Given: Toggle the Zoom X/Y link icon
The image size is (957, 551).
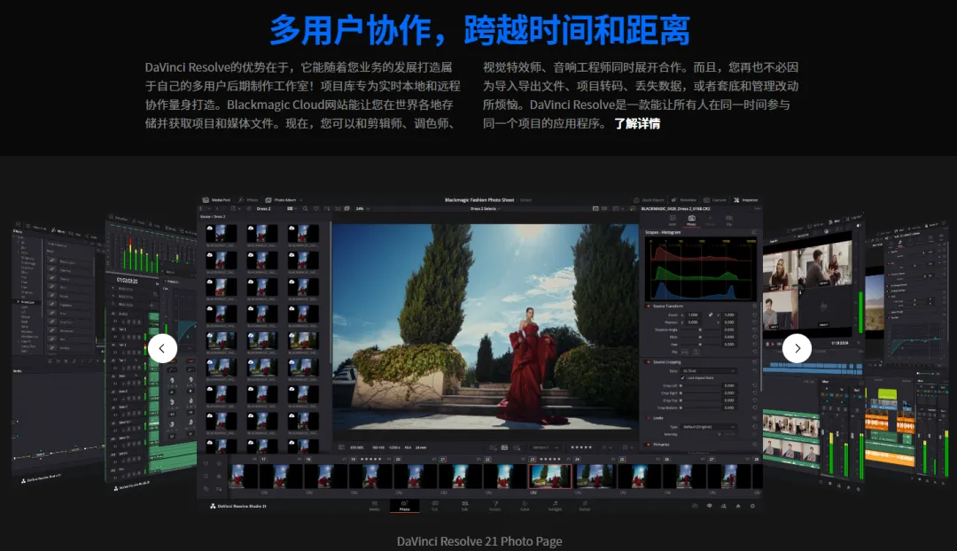Looking at the screenshot, I should tap(711, 314).
